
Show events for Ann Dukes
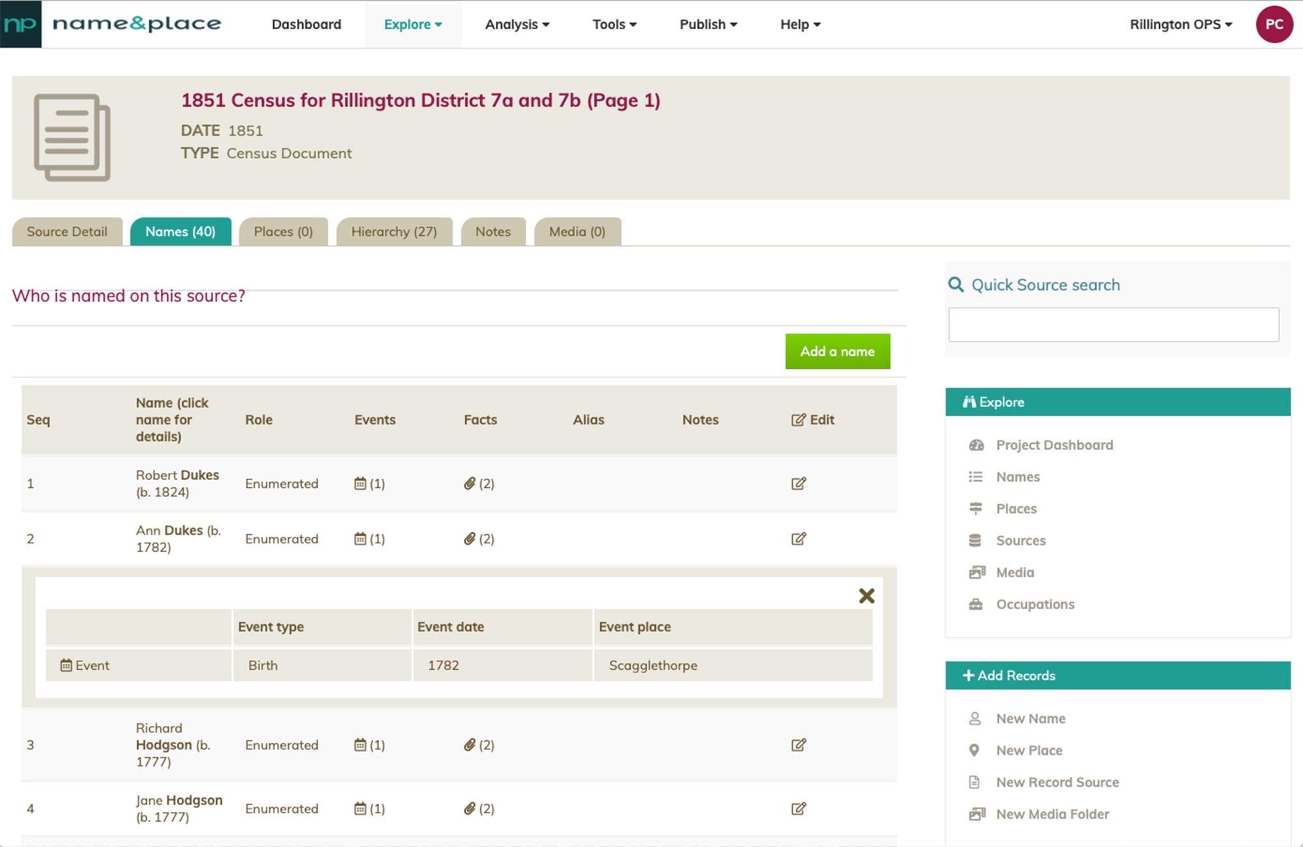point(369,539)
